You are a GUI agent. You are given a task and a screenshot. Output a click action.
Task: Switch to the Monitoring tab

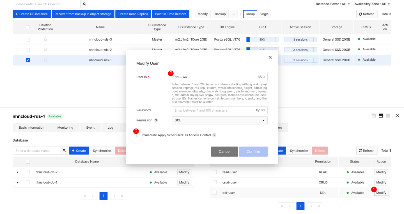65,128
